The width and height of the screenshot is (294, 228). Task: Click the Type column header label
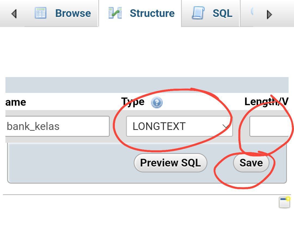pos(133,102)
